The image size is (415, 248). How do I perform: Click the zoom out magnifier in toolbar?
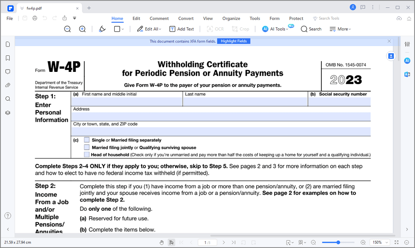coord(67,29)
